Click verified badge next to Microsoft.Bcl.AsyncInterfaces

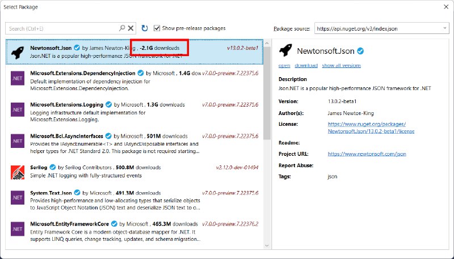[108, 136]
